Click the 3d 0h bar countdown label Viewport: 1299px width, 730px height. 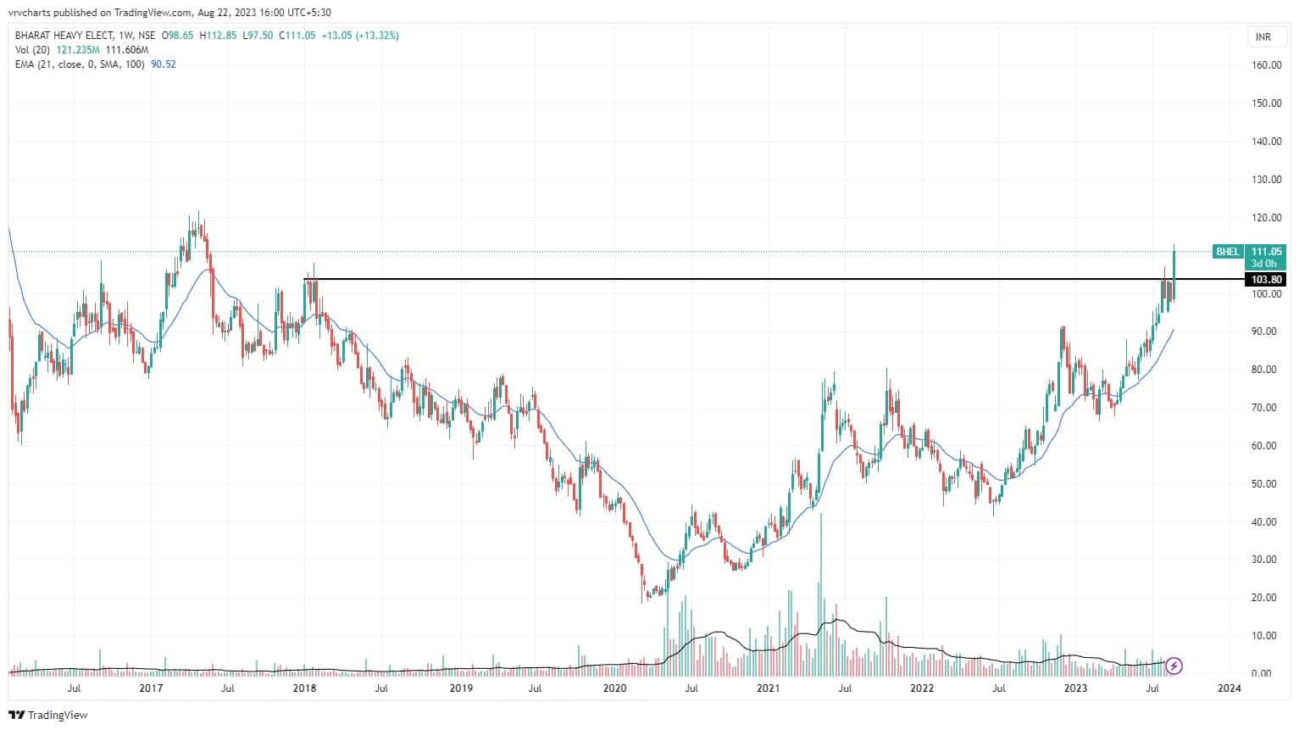[x=1266, y=265]
